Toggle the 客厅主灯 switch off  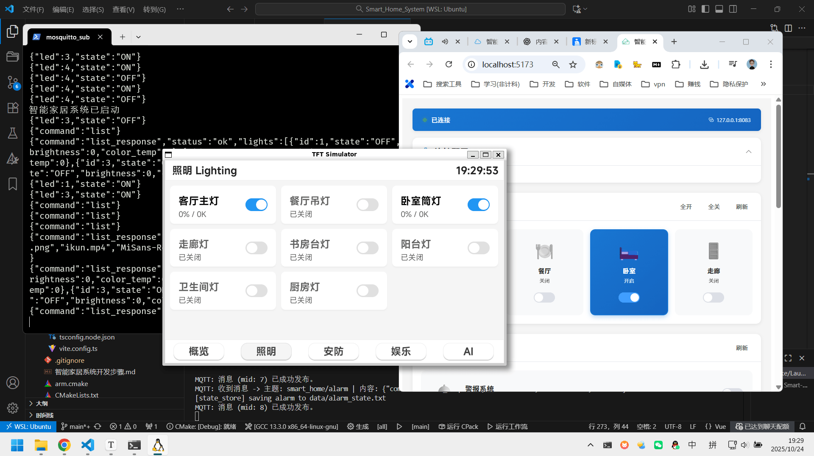256,205
